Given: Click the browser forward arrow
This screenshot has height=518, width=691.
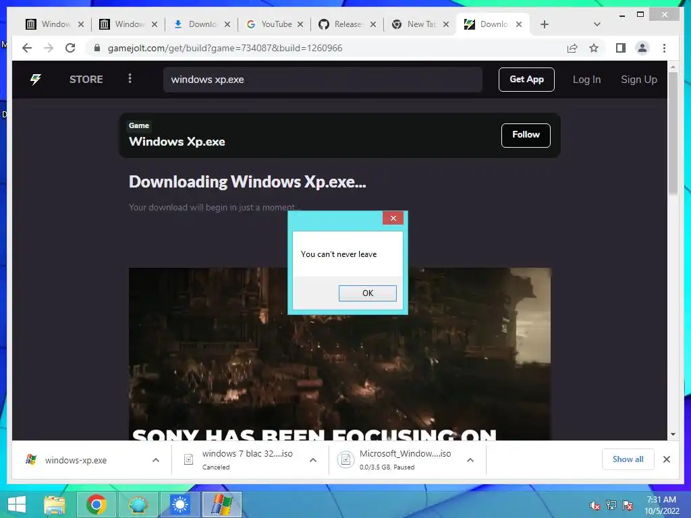Looking at the screenshot, I should pos(49,48).
